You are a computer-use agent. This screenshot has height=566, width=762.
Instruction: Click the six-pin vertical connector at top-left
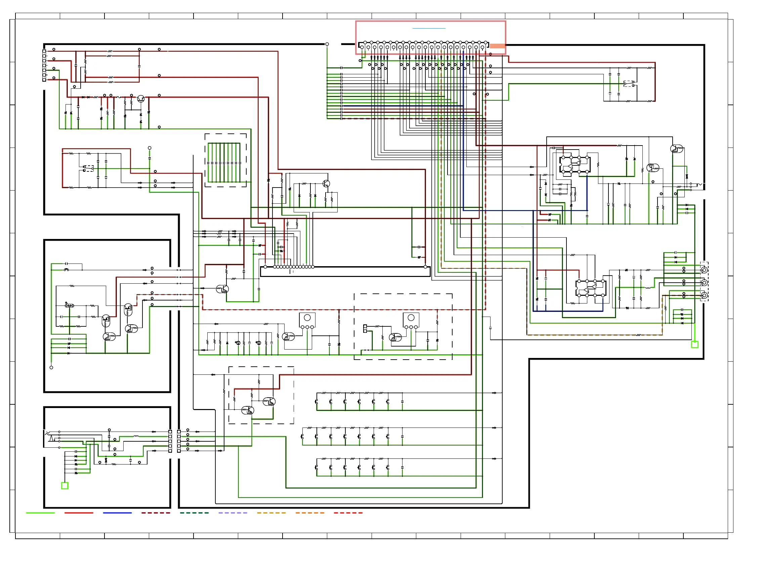44,66
